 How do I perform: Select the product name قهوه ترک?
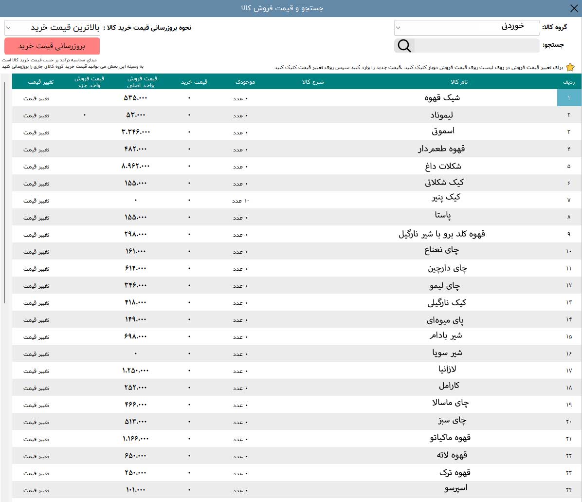point(455,472)
